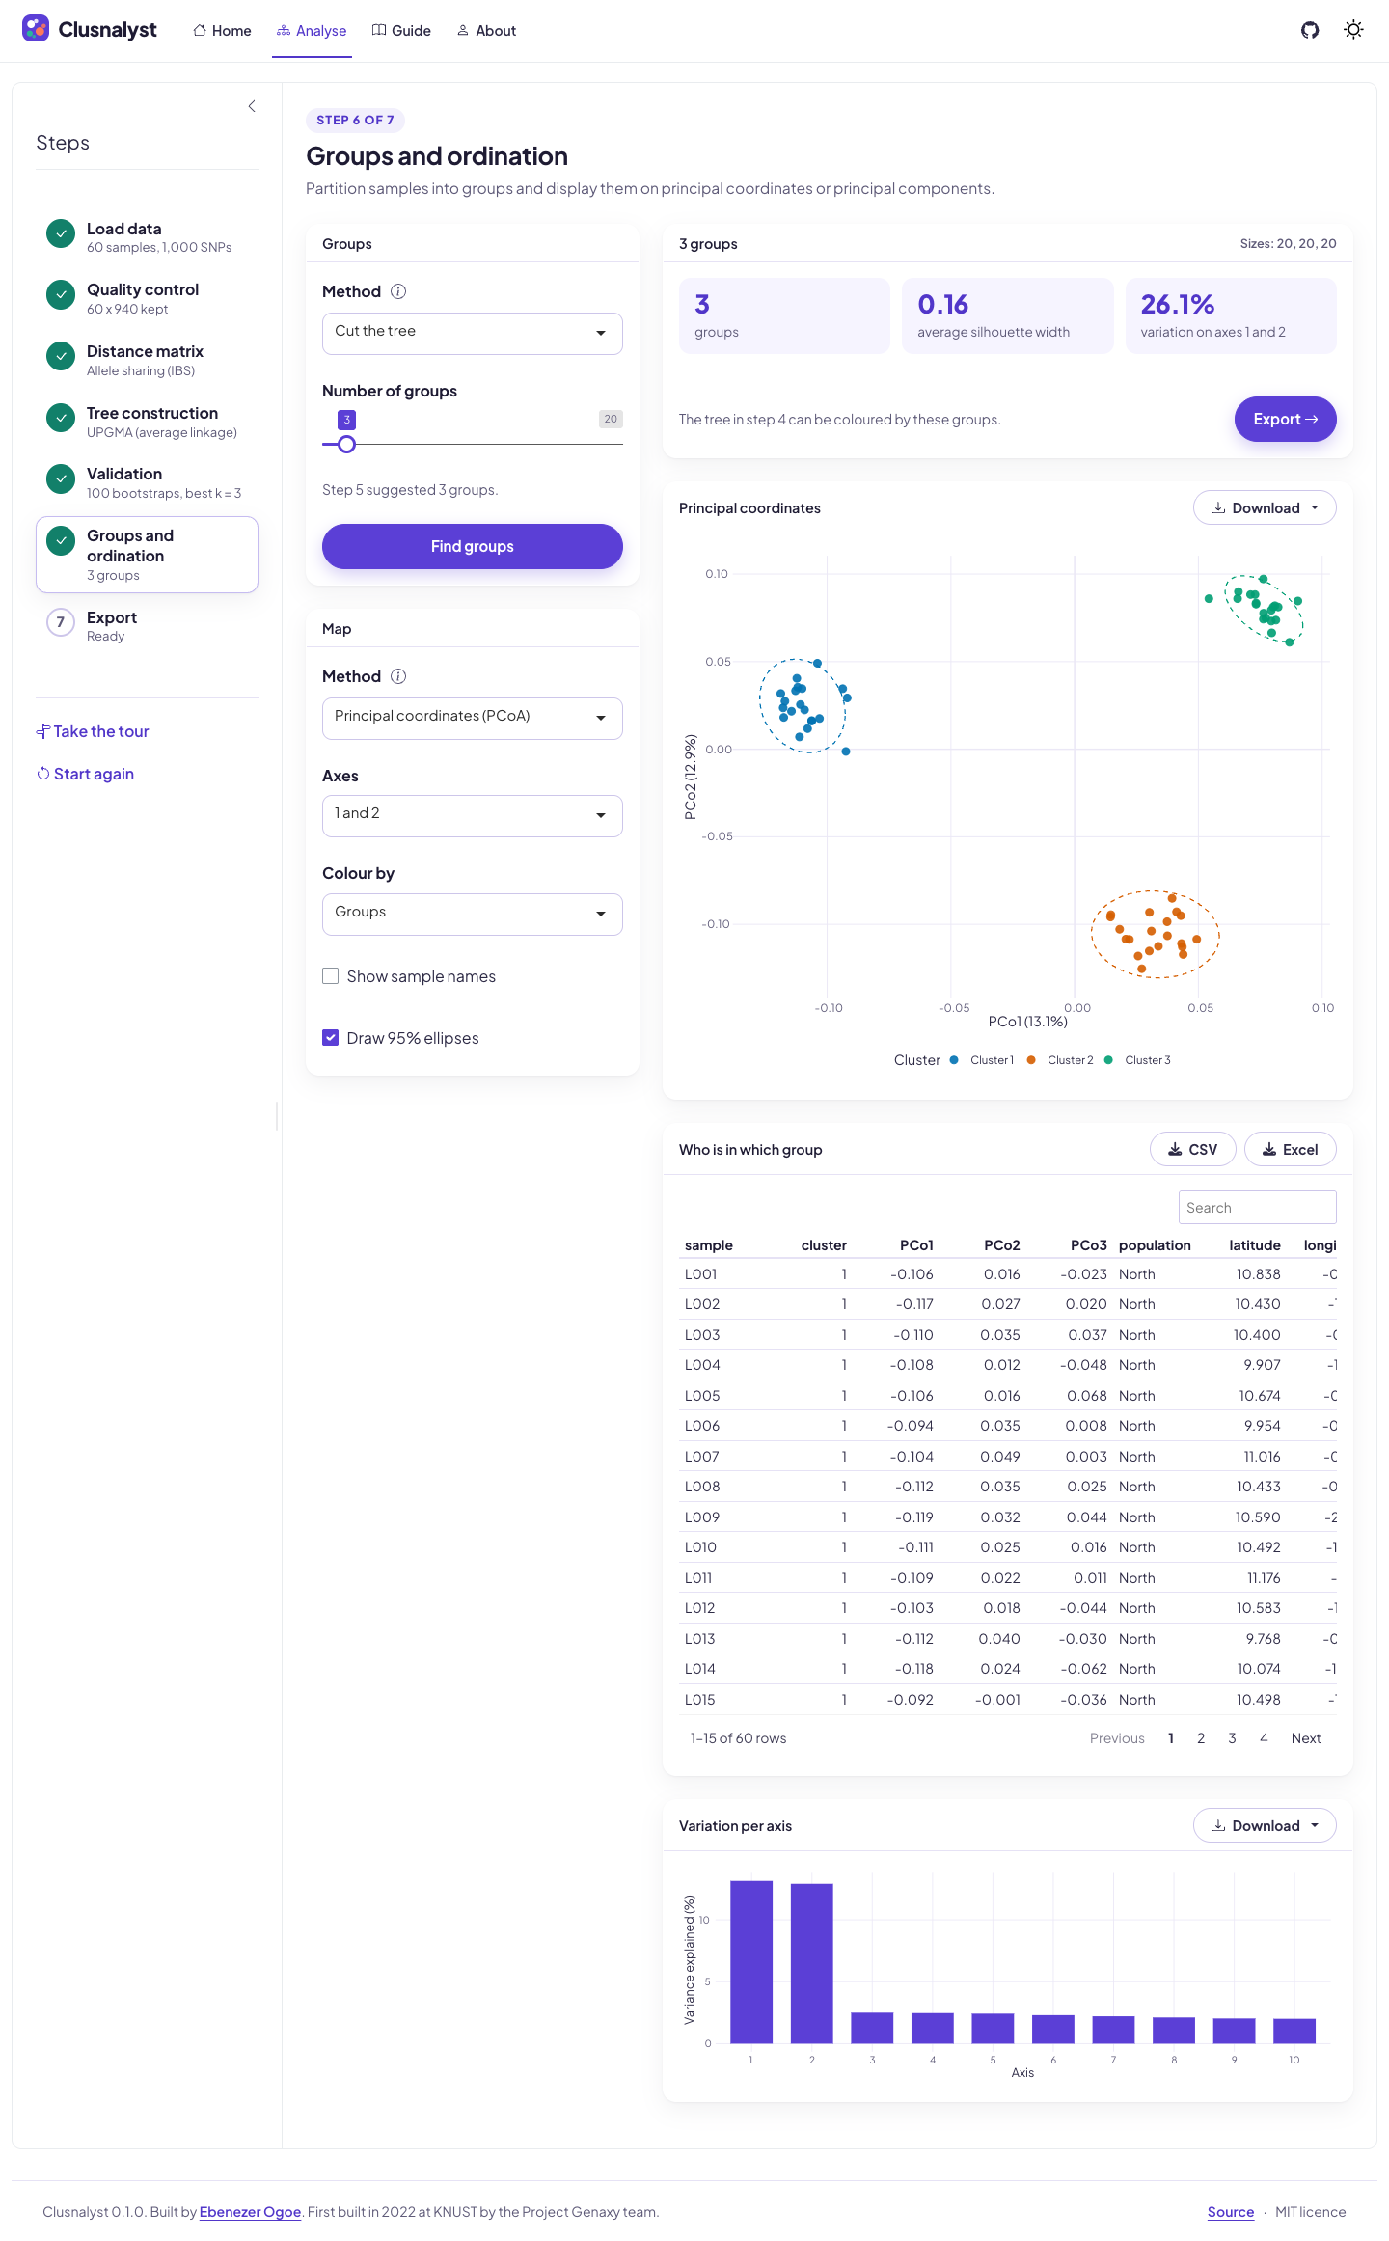Open the Colour by Groups dropdown
1389x2241 pixels.
coord(473,915)
